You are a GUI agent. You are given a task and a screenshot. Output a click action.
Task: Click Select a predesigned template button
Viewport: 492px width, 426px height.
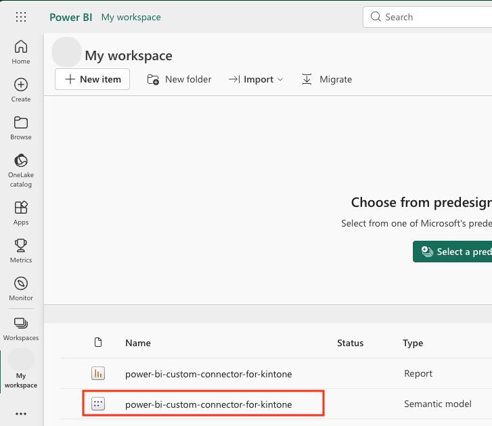[x=453, y=252]
